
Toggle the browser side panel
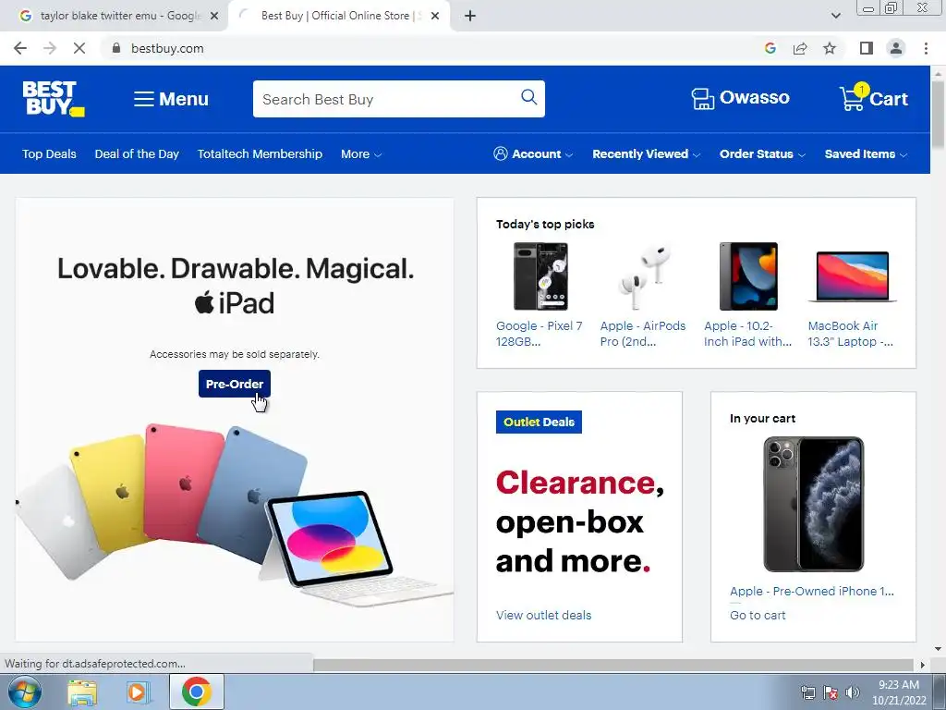click(867, 48)
